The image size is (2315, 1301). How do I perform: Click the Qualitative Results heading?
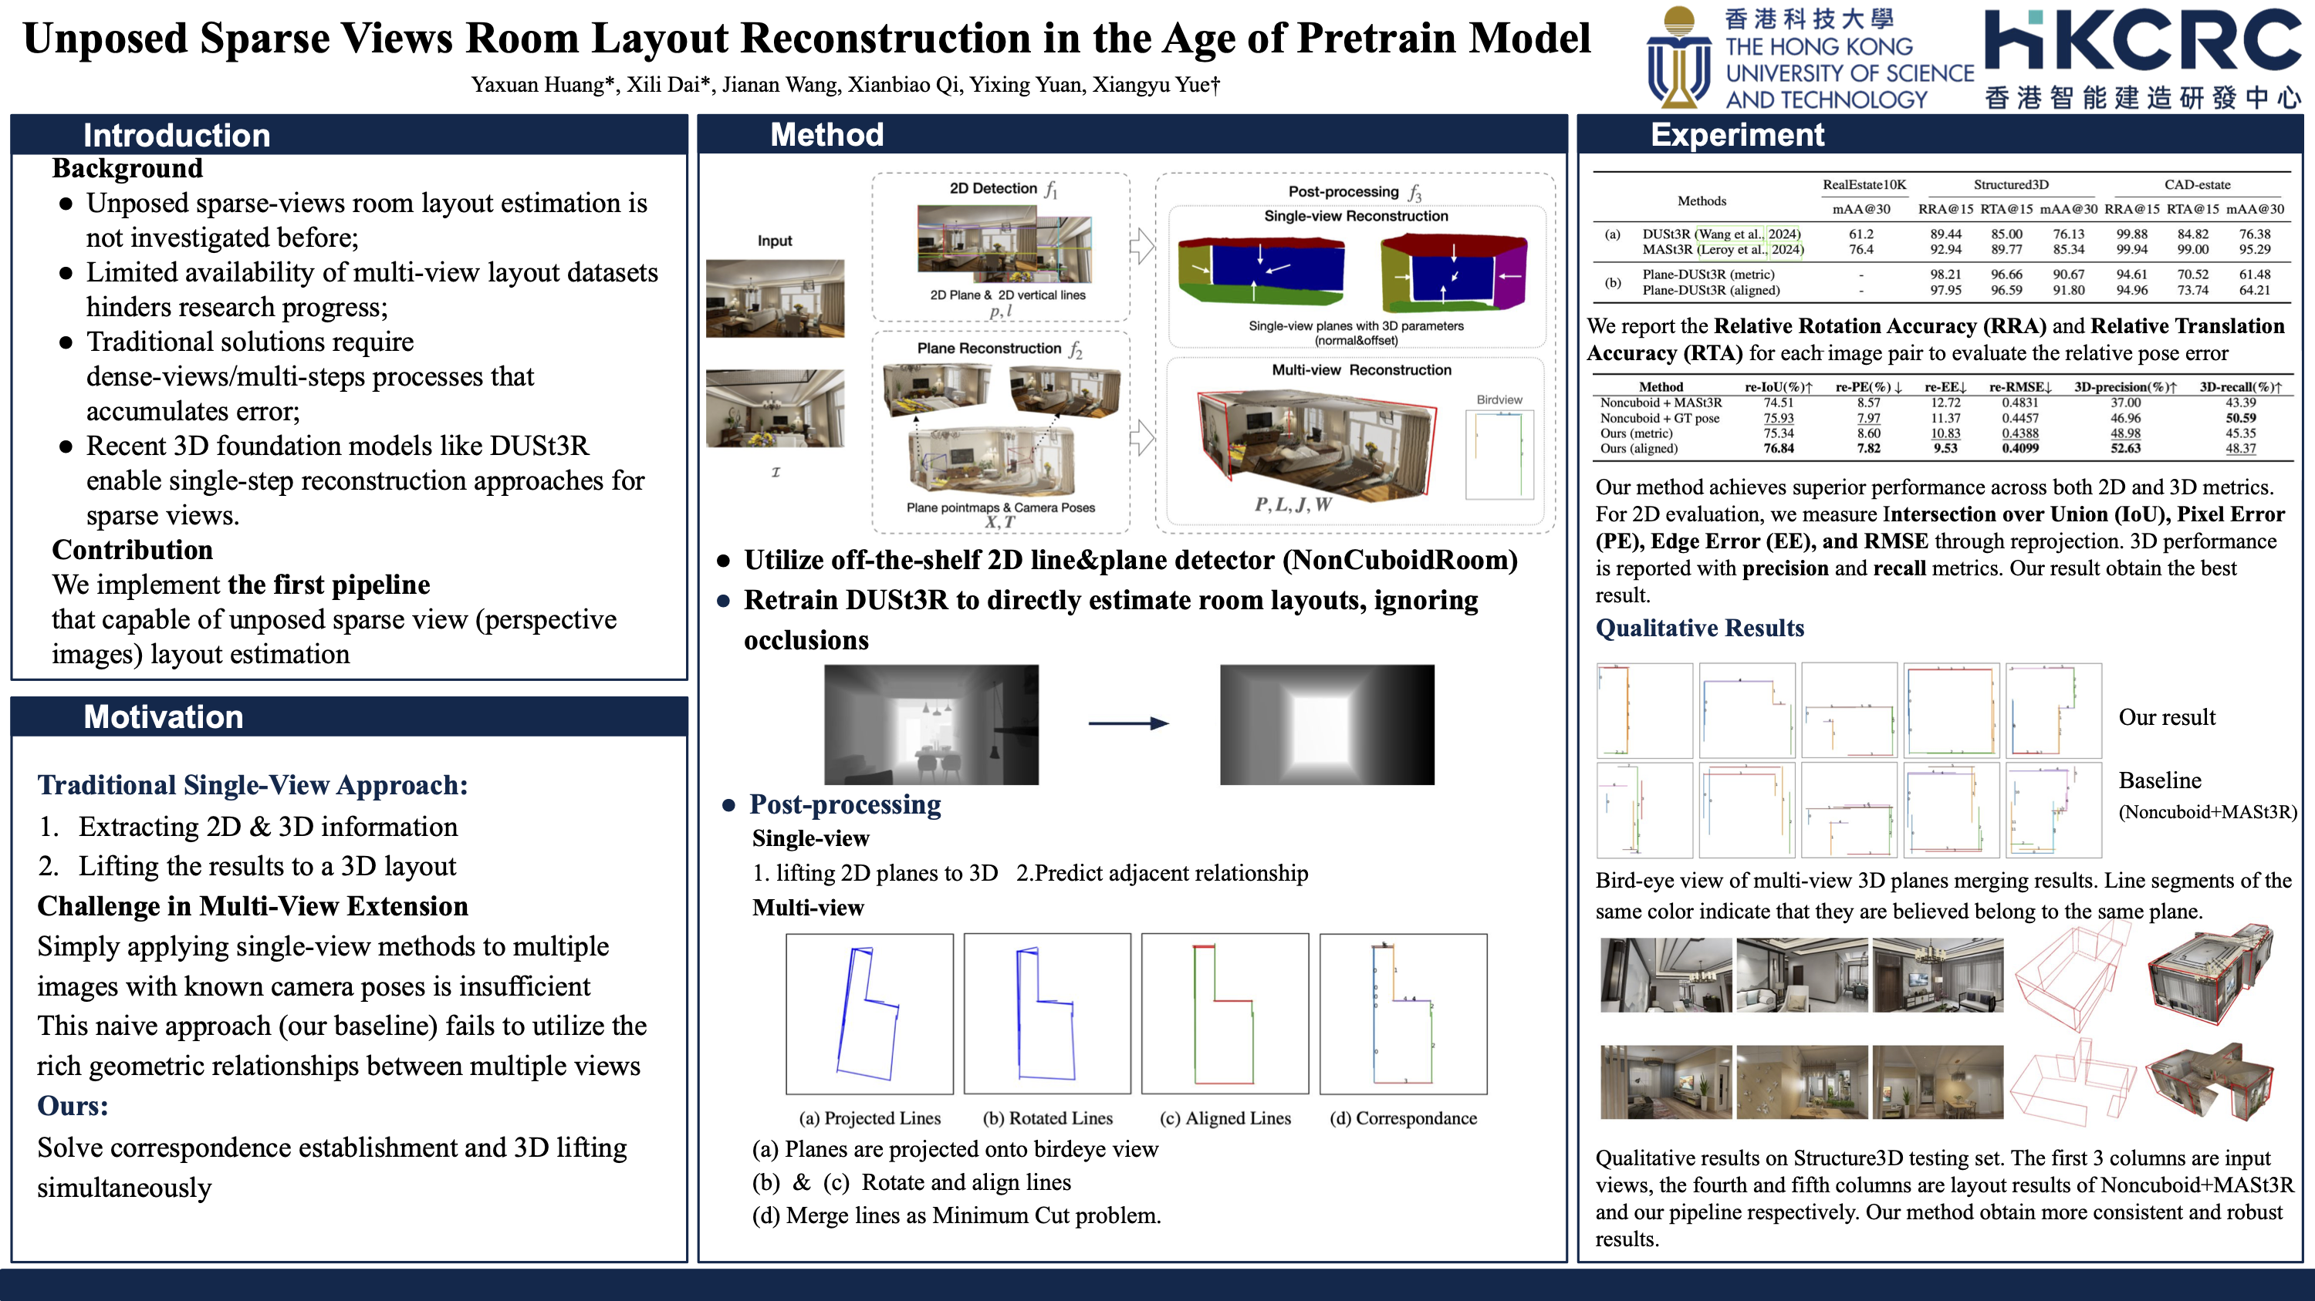[x=1699, y=628]
